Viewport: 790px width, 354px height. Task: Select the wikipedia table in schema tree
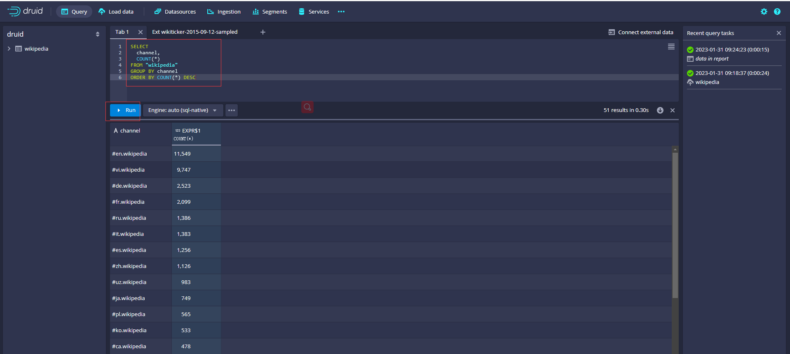[x=36, y=49]
